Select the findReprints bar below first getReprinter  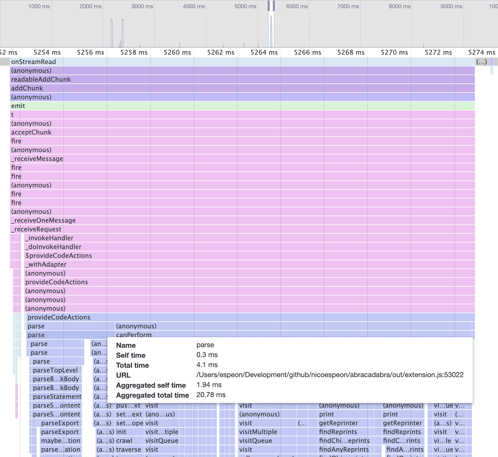(x=344, y=432)
